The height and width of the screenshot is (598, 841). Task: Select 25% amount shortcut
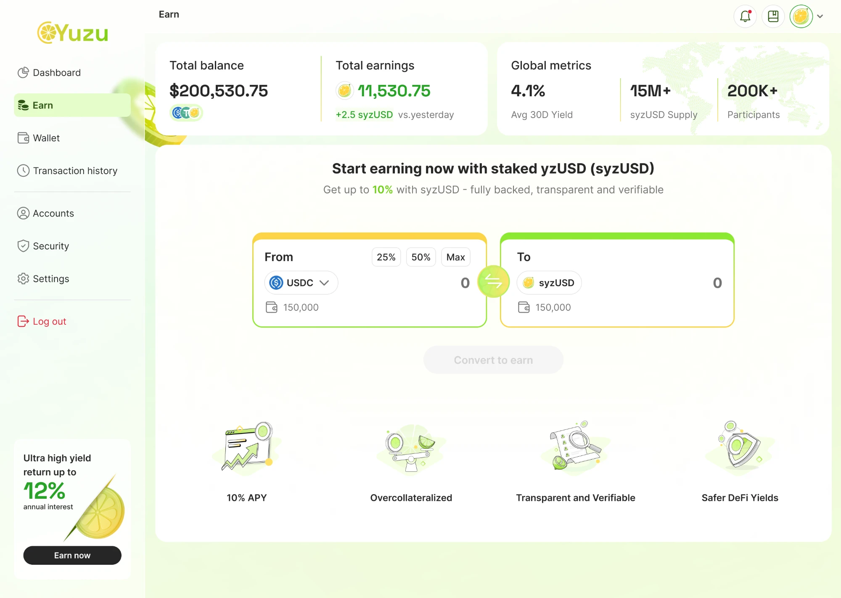(386, 257)
